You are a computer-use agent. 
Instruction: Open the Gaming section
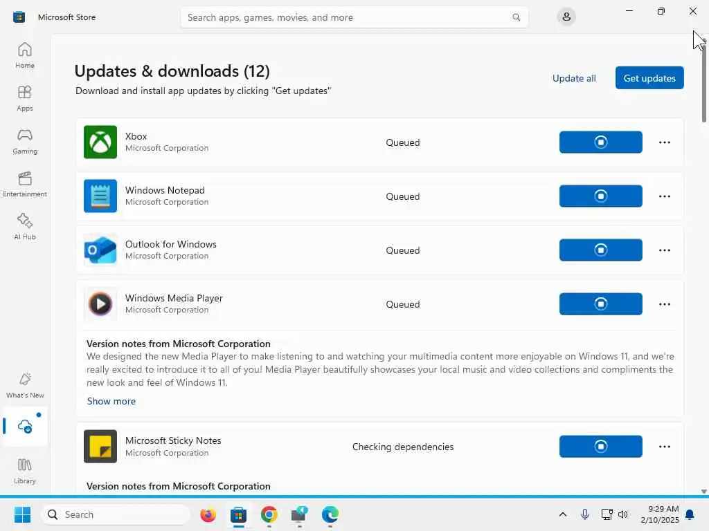pyautogui.click(x=25, y=141)
